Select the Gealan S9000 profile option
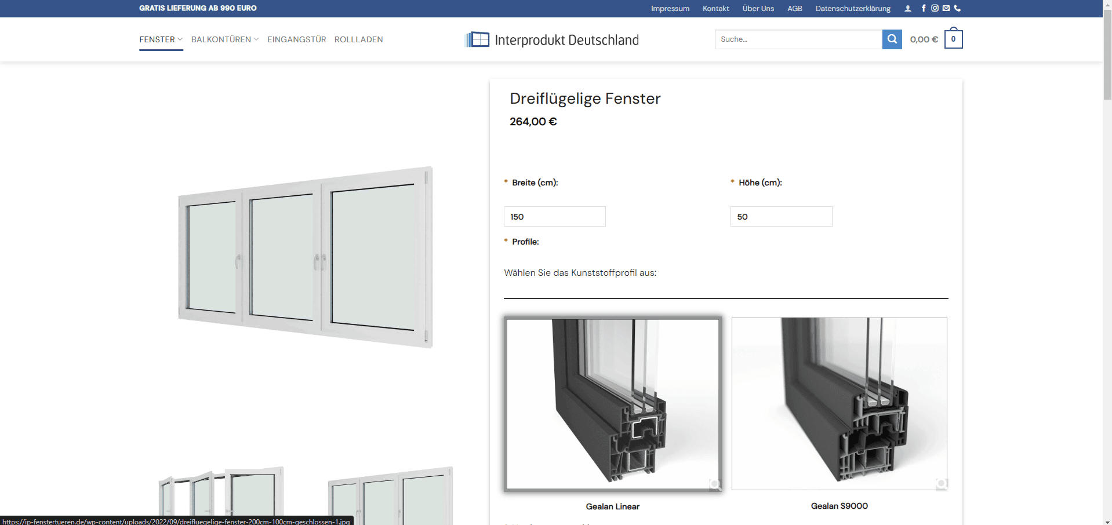This screenshot has height=525, width=1112. pyautogui.click(x=839, y=404)
